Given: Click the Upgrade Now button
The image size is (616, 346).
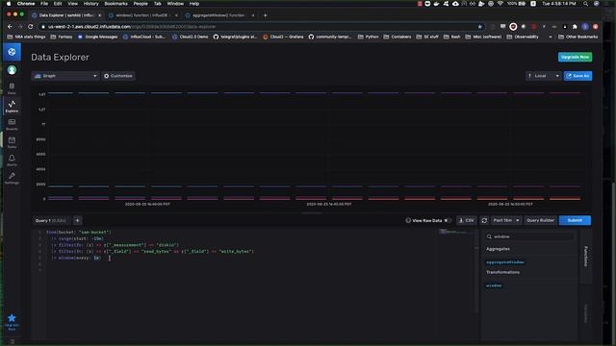Looking at the screenshot, I should click(x=575, y=57).
